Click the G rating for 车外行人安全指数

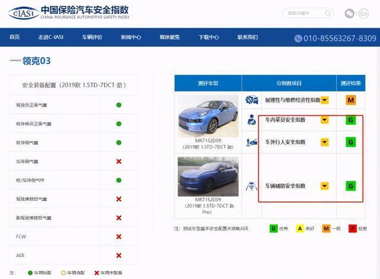click(351, 142)
